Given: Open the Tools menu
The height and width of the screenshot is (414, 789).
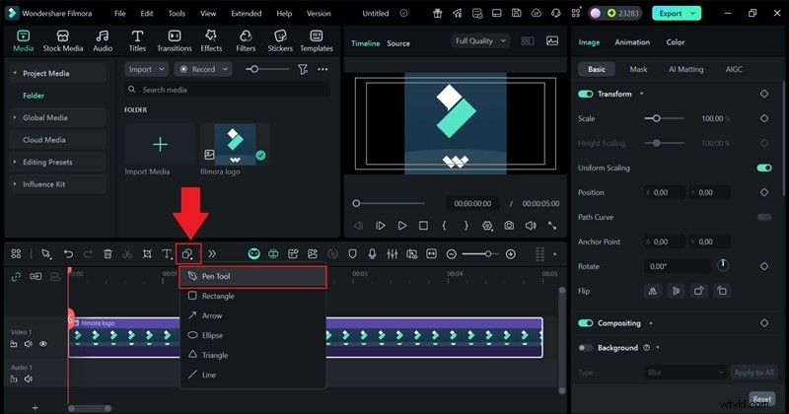Looking at the screenshot, I should (177, 14).
